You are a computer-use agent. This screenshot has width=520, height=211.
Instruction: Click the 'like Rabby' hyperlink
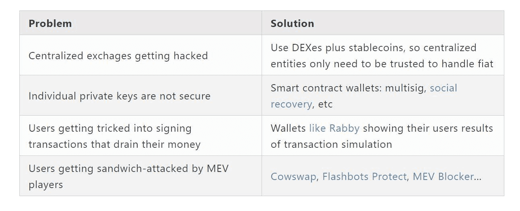pos(334,128)
